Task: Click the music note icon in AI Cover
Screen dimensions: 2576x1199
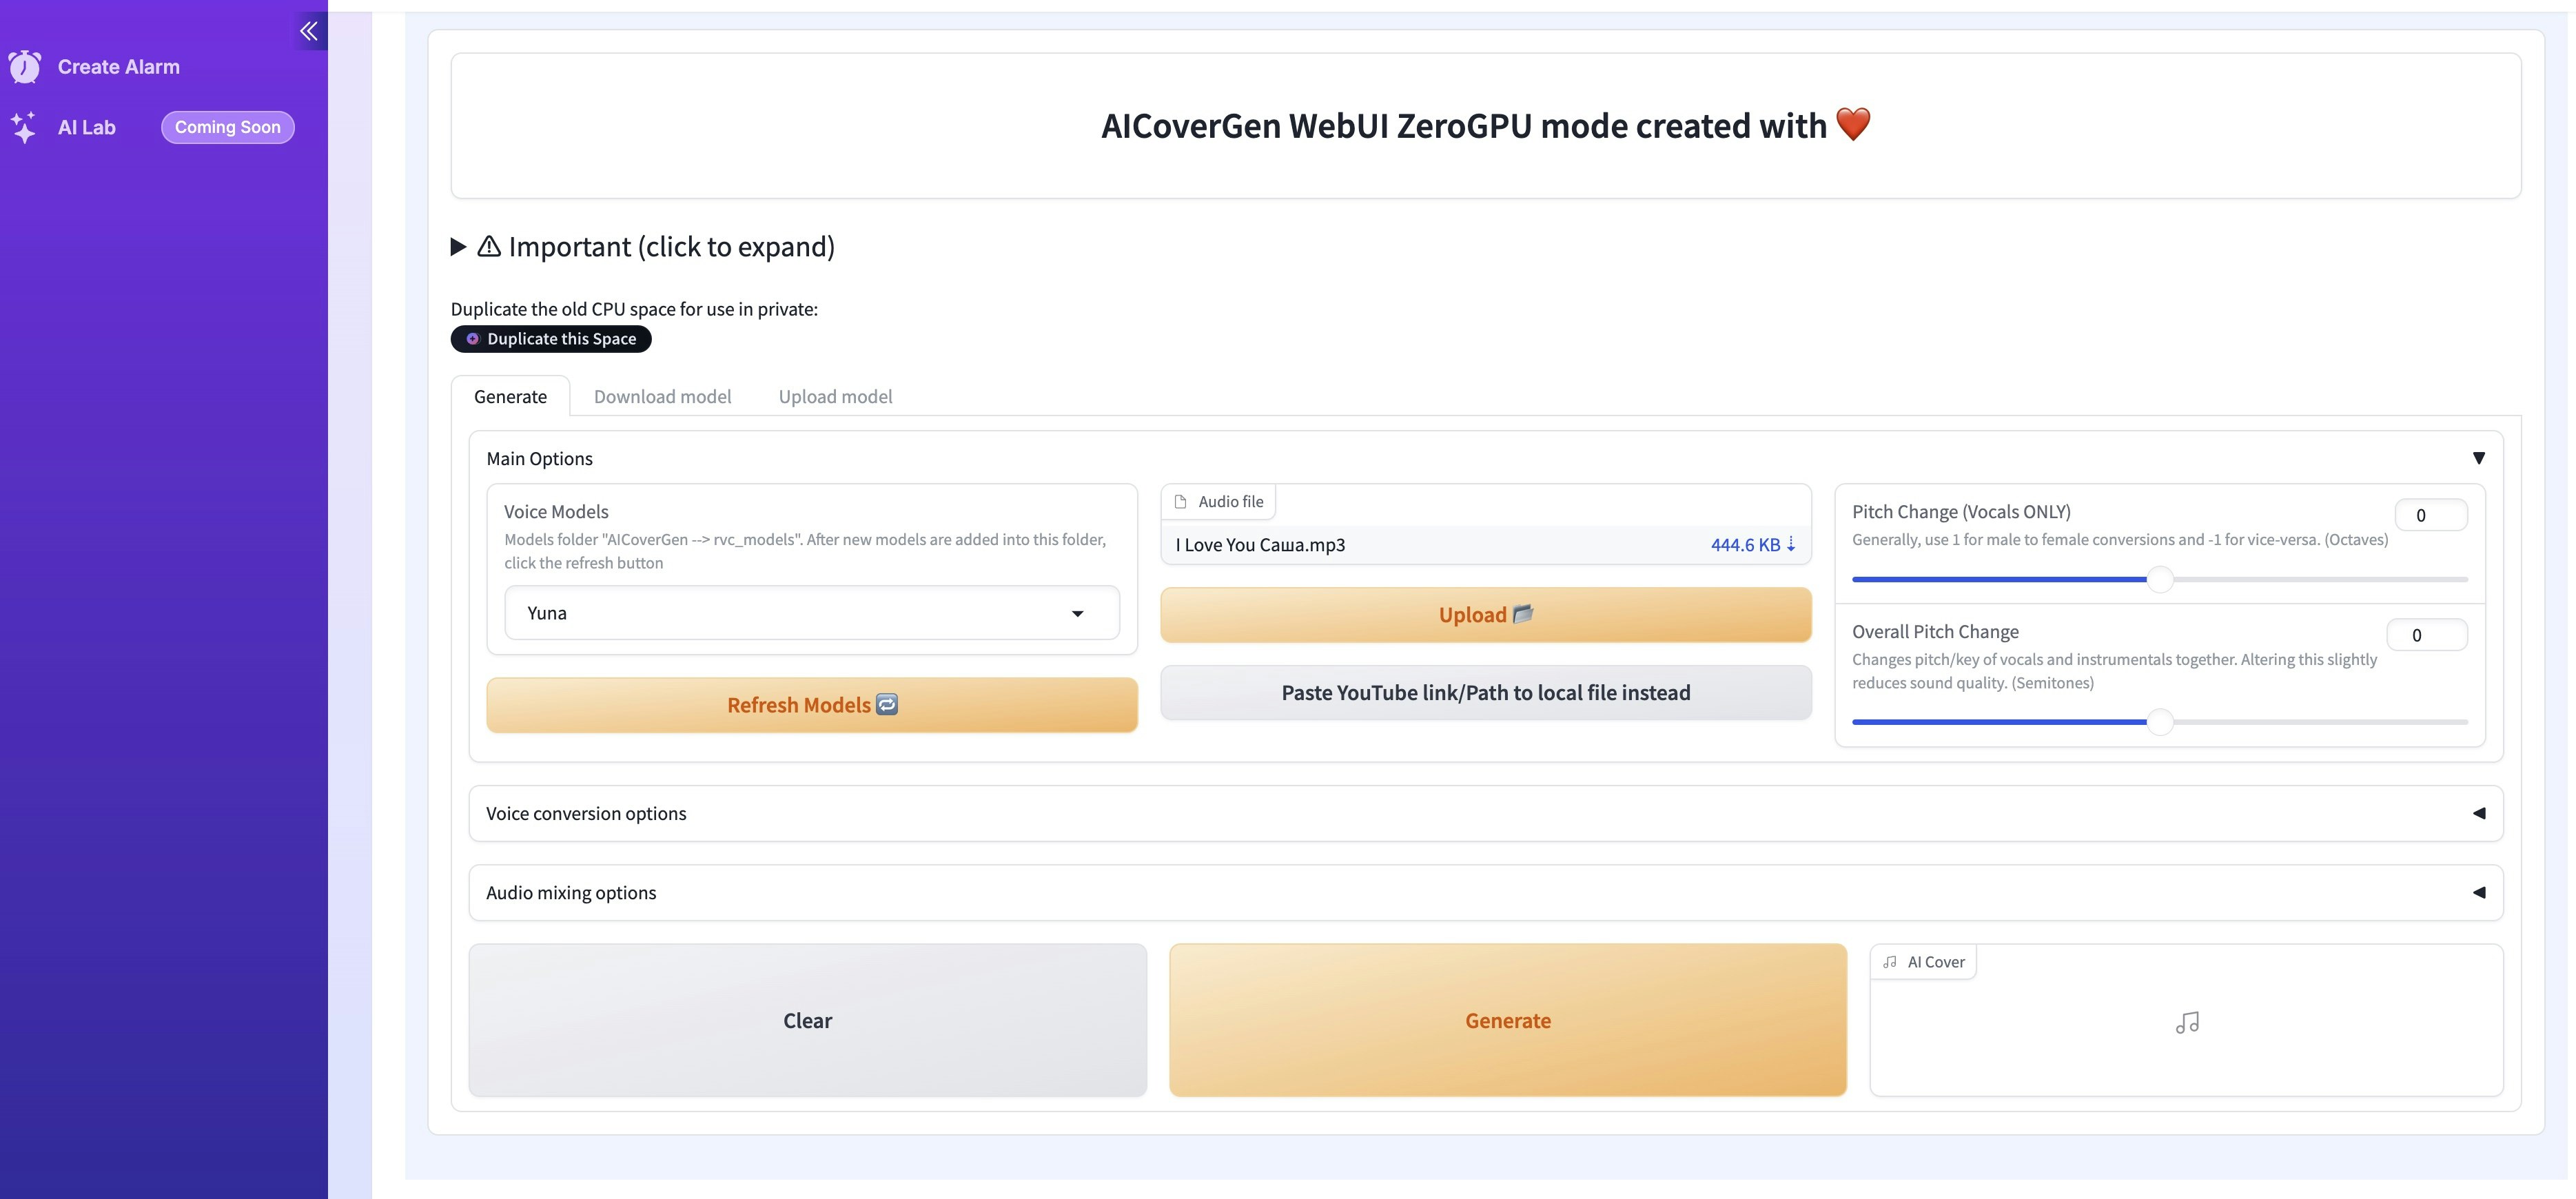Action: click(x=2187, y=1022)
